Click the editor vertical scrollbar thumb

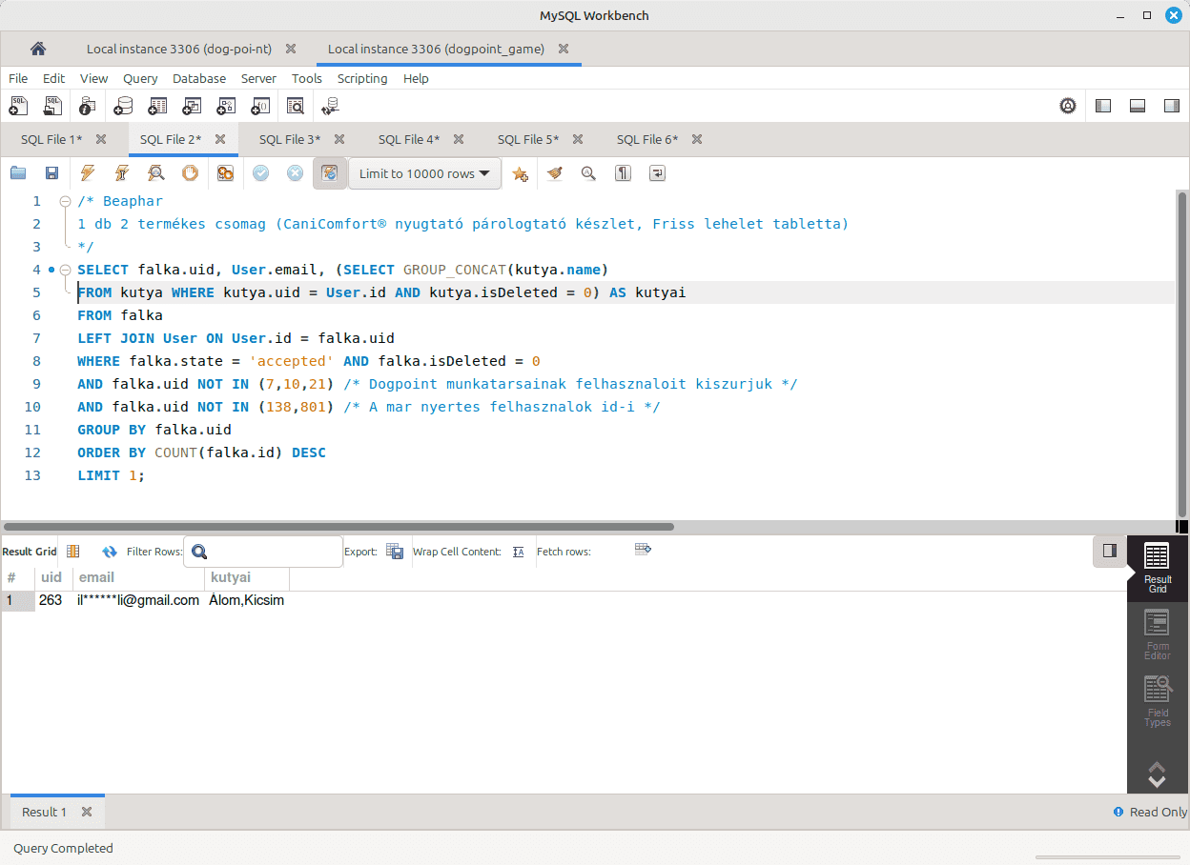click(x=1182, y=354)
